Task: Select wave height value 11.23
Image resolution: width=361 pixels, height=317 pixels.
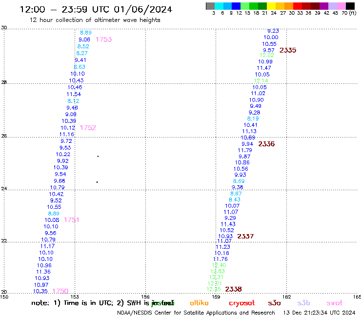Action: tap(223, 247)
